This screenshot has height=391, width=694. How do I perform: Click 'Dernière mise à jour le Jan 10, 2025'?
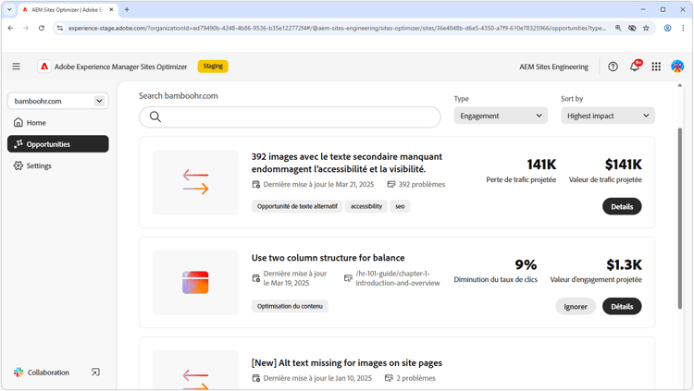tap(317, 378)
